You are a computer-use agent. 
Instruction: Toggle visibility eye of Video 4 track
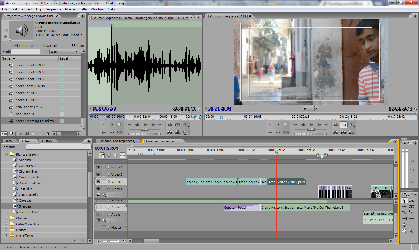coord(99,167)
